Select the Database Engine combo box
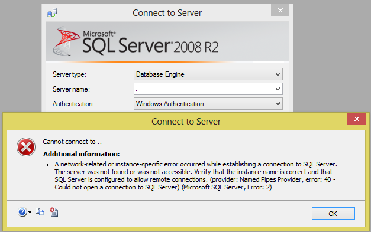371x232 pixels. point(208,74)
